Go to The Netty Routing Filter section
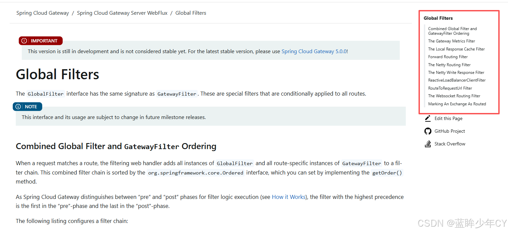Viewport: 508px width, 232px height. [449, 65]
